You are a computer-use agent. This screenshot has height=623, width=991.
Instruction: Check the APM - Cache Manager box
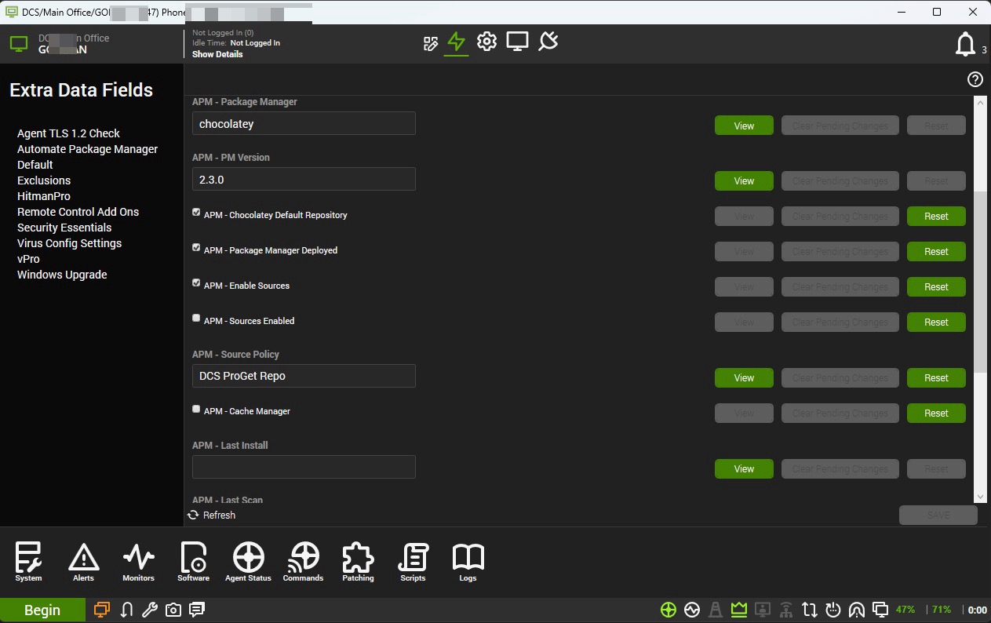196,409
